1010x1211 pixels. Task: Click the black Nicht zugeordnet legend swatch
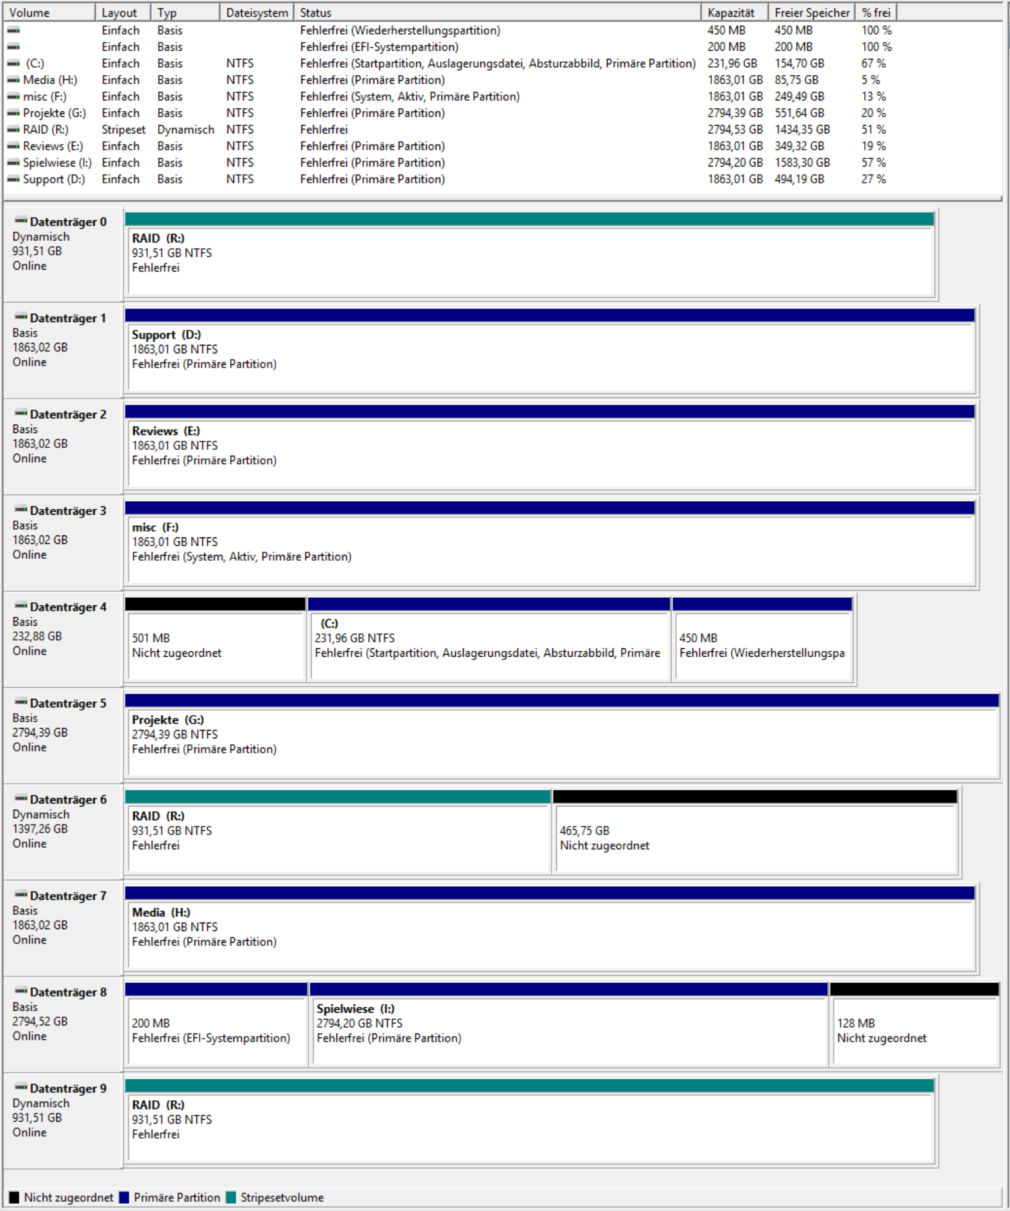14,1197
